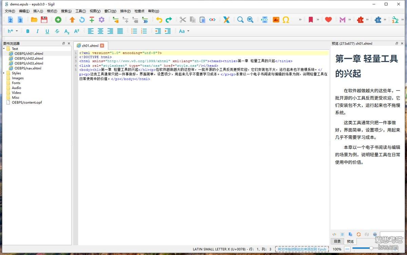Click the Insert Special Character omega icon
This screenshot has width=407, height=255.
[286, 20]
